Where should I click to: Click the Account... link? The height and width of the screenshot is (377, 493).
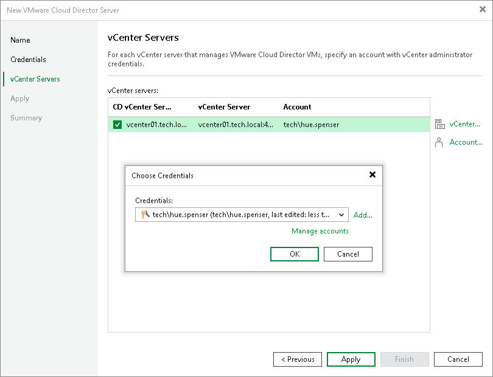coord(466,142)
